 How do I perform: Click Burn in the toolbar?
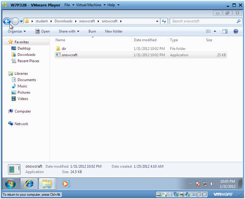pos(92,31)
